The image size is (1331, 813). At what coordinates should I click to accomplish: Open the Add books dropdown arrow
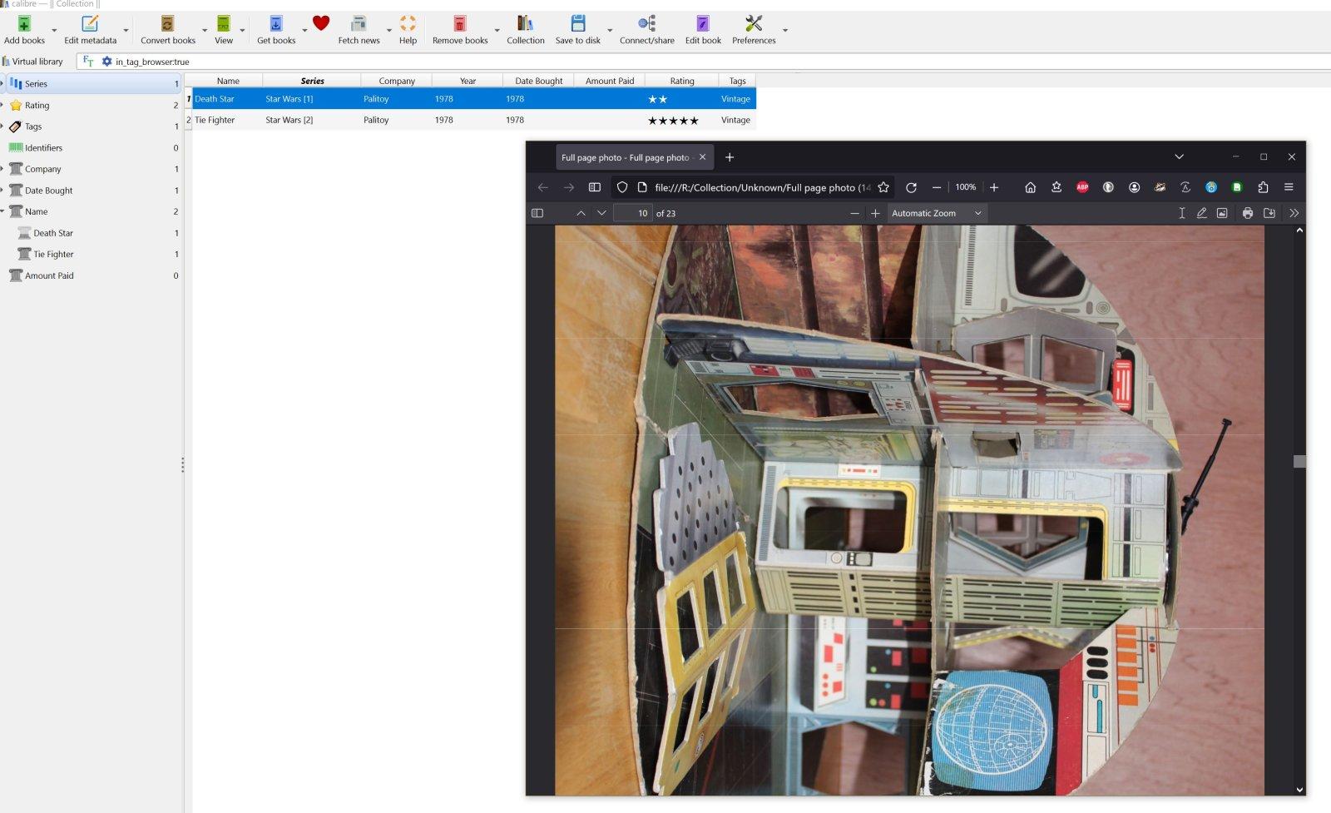[x=55, y=30]
